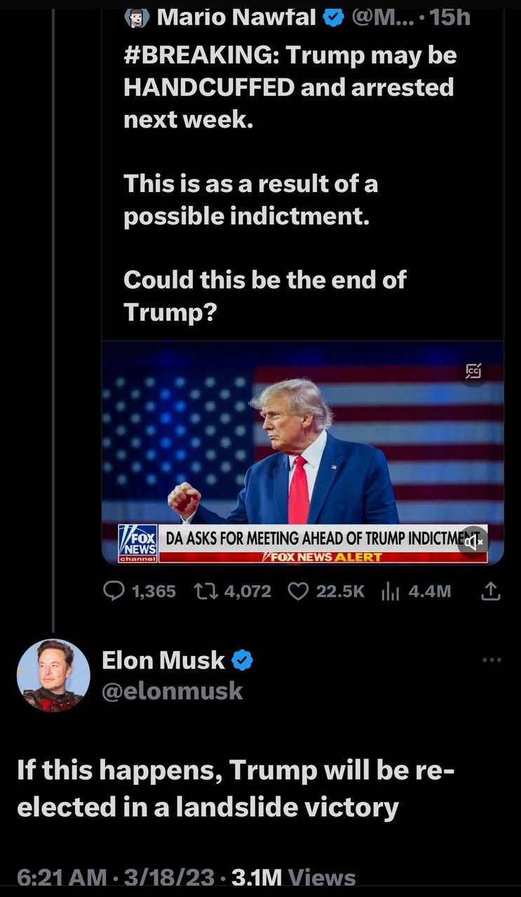Click the Elon Musk display name
This screenshot has width=521, height=897.
tap(163, 660)
